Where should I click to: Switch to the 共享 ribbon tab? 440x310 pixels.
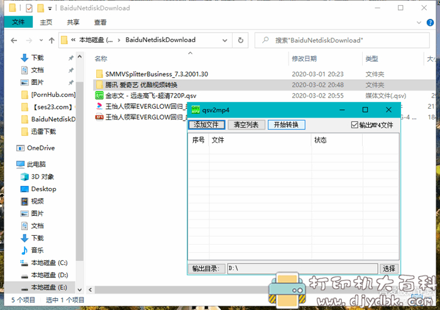pyautogui.click(x=73, y=22)
